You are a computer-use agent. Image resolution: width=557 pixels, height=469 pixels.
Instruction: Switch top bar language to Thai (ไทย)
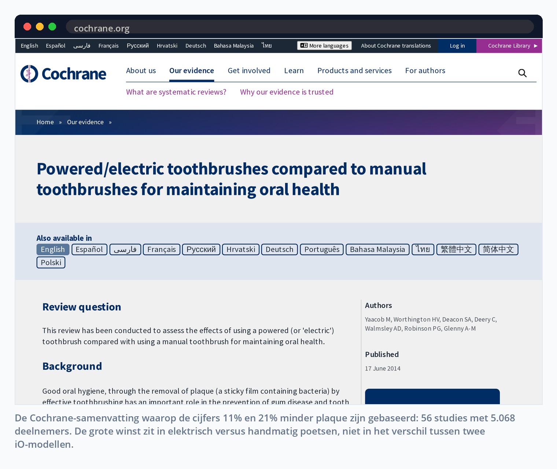pyautogui.click(x=267, y=46)
